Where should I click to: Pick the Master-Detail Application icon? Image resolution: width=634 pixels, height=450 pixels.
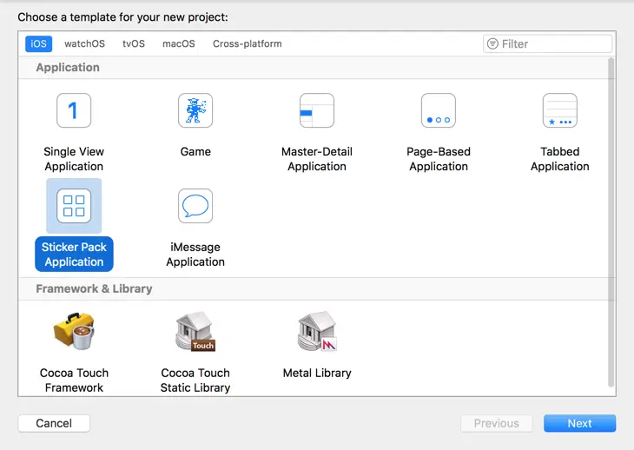point(317,110)
